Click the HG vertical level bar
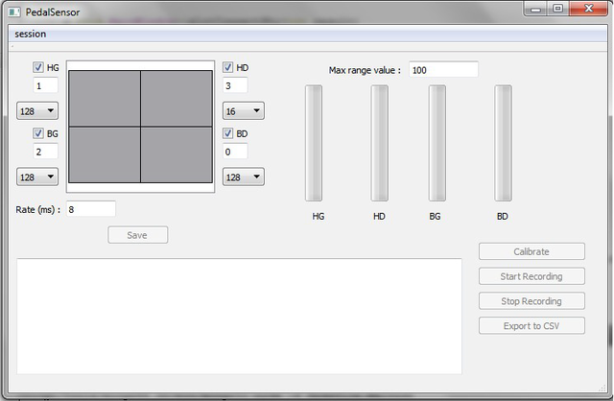The image size is (614, 401). [x=314, y=143]
